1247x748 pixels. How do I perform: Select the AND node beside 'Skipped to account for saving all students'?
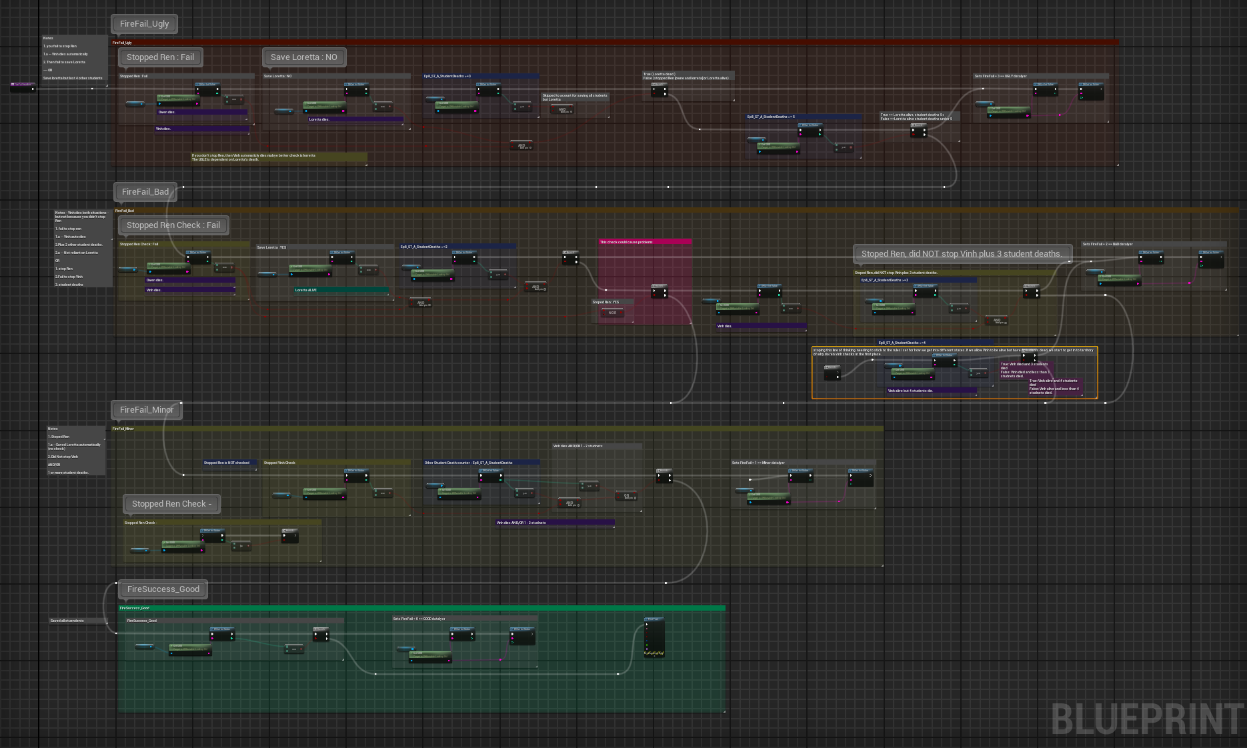point(562,109)
